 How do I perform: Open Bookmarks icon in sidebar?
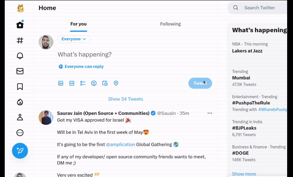(20, 87)
